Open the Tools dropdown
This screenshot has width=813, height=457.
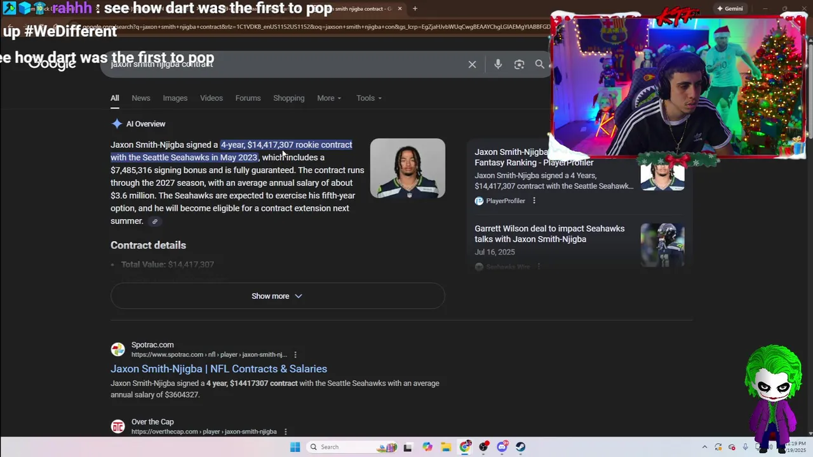point(368,98)
